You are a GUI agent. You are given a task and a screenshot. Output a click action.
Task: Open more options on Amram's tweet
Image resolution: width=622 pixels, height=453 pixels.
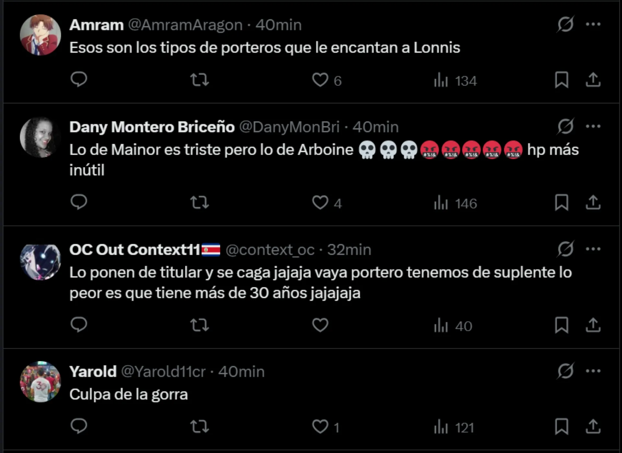pos(593,24)
